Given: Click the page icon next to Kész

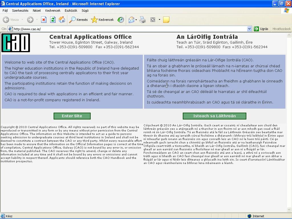Looking at the screenshot, I should click(3, 216).
